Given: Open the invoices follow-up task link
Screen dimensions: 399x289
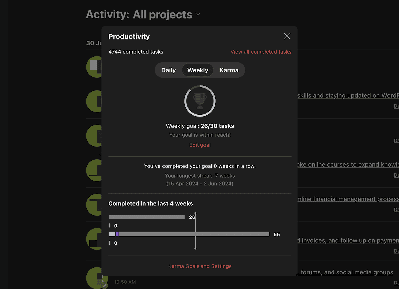Looking at the screenshot, I should 346,240.
